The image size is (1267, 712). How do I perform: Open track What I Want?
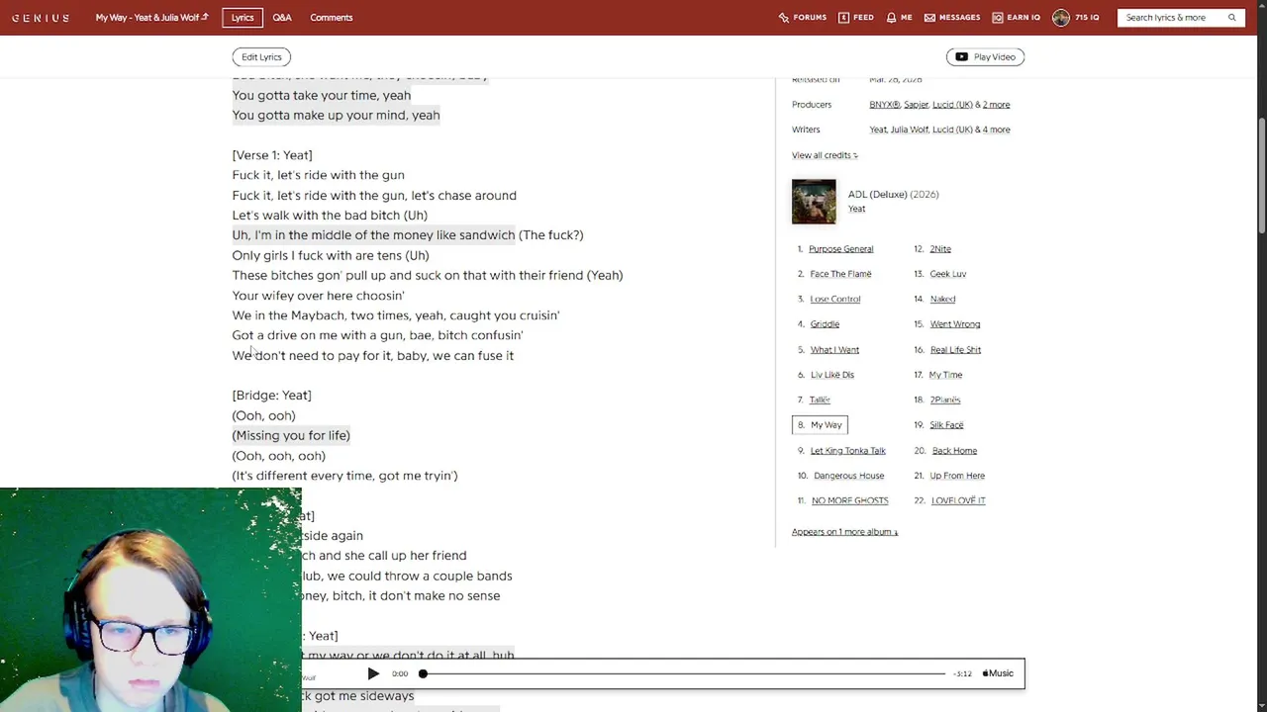pos(834,350)
